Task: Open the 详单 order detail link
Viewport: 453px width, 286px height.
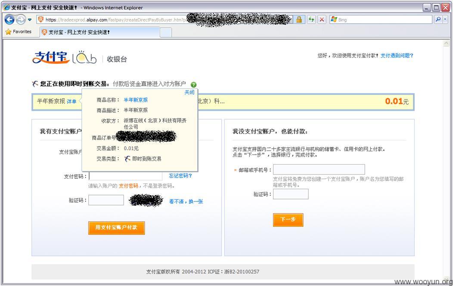Action: [71, 101]
